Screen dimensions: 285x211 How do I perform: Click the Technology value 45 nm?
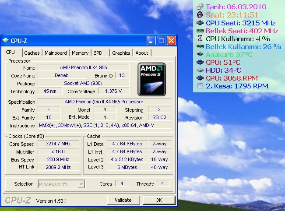click(x=50, y=91)
